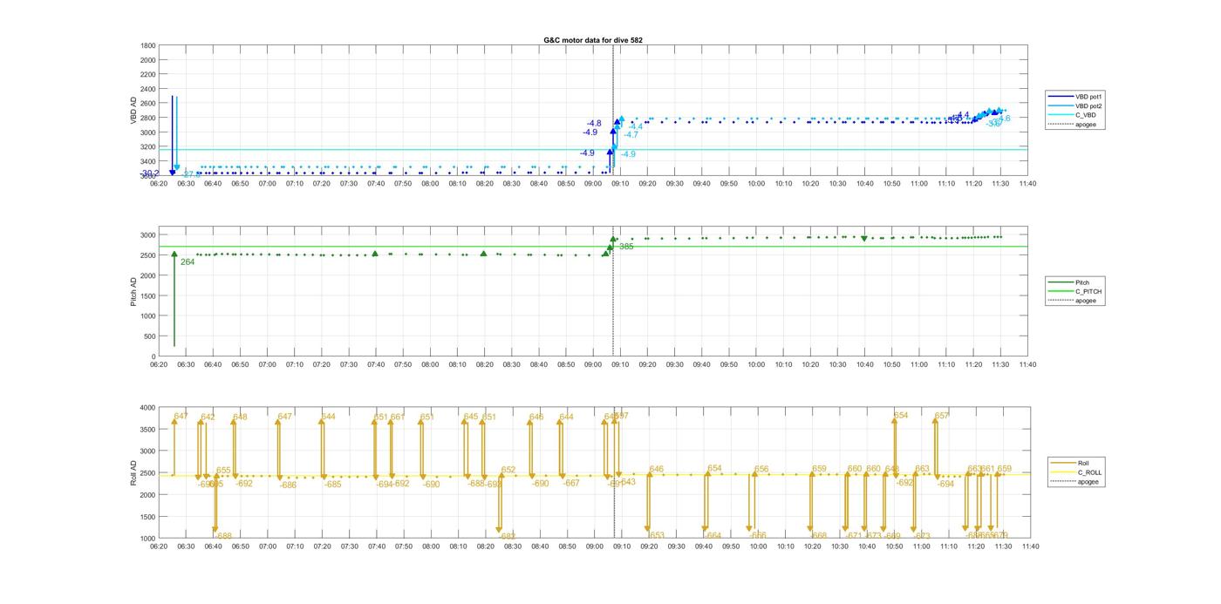Viewport: 1221px width, 604px height.
Task: Click the '2200' tick on the VBD axis
Action: [x=148, y=74]
